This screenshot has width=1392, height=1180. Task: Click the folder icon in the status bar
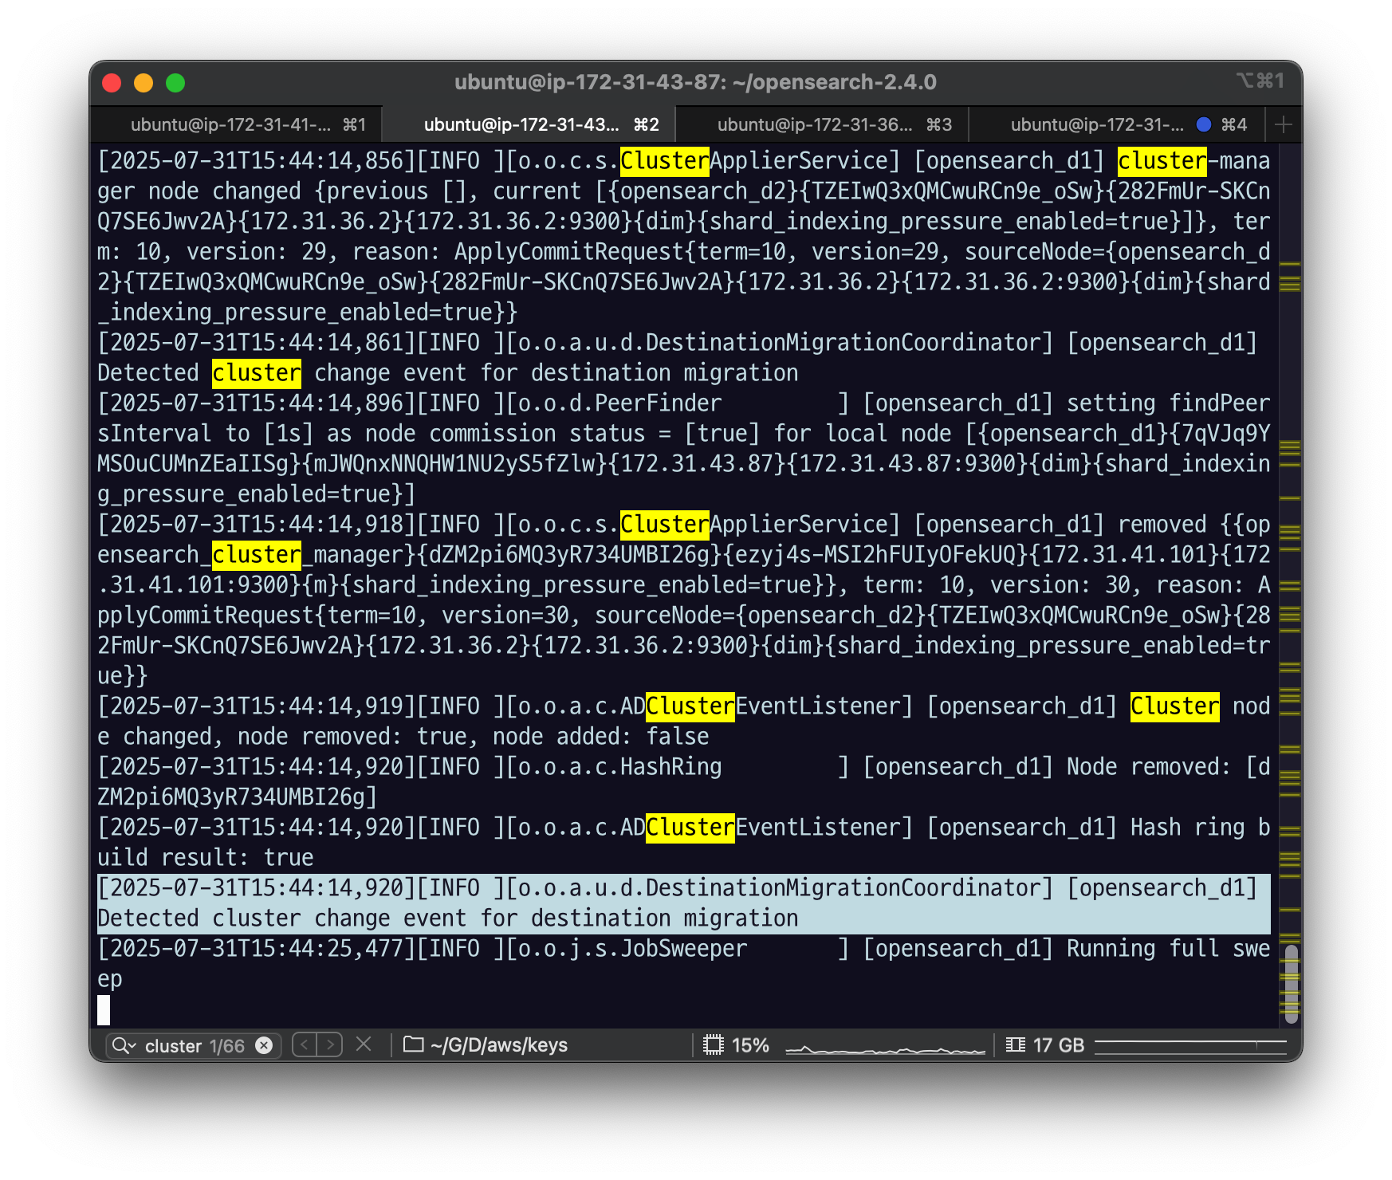413,1044
